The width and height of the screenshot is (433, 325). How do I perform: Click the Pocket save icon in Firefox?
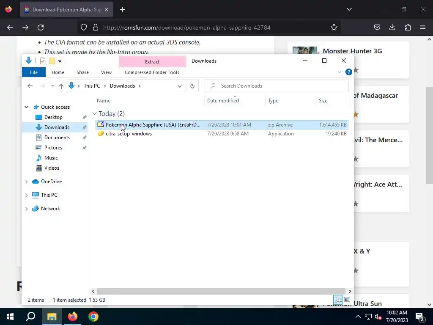tap(377, 27)
